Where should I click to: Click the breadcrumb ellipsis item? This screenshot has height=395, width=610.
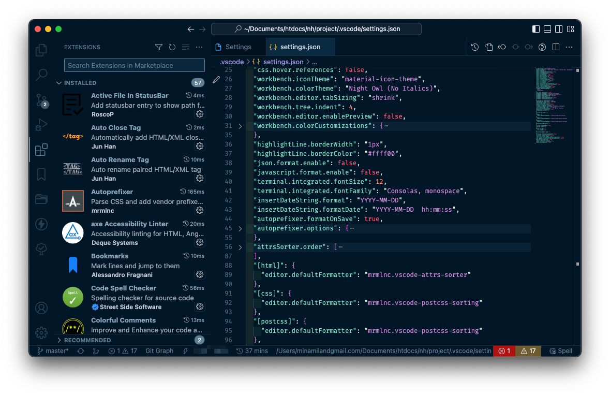[x=315, y=62]
